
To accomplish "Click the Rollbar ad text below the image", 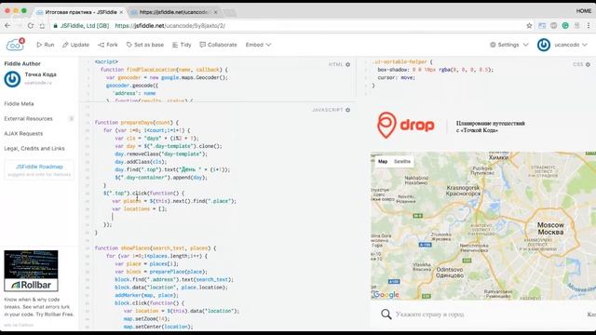I will point(39,307).
